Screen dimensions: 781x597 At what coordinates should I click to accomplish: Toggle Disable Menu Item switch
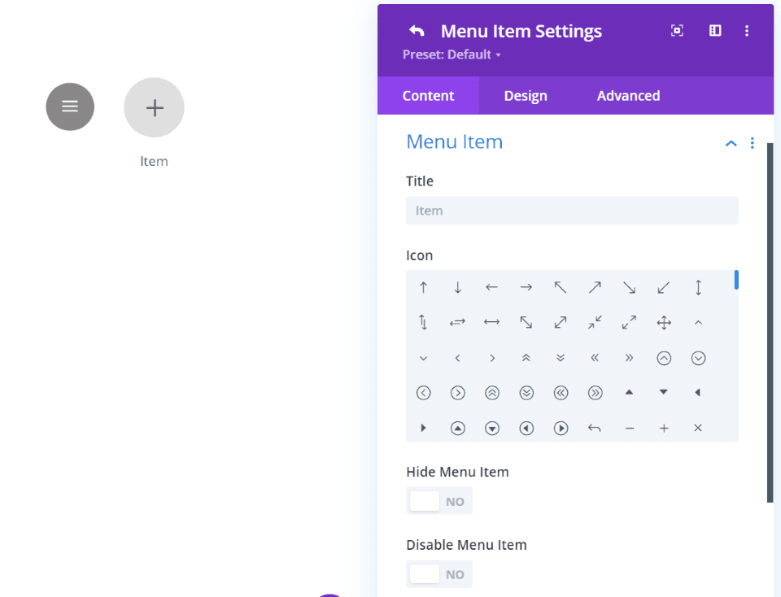click(438, 574)
